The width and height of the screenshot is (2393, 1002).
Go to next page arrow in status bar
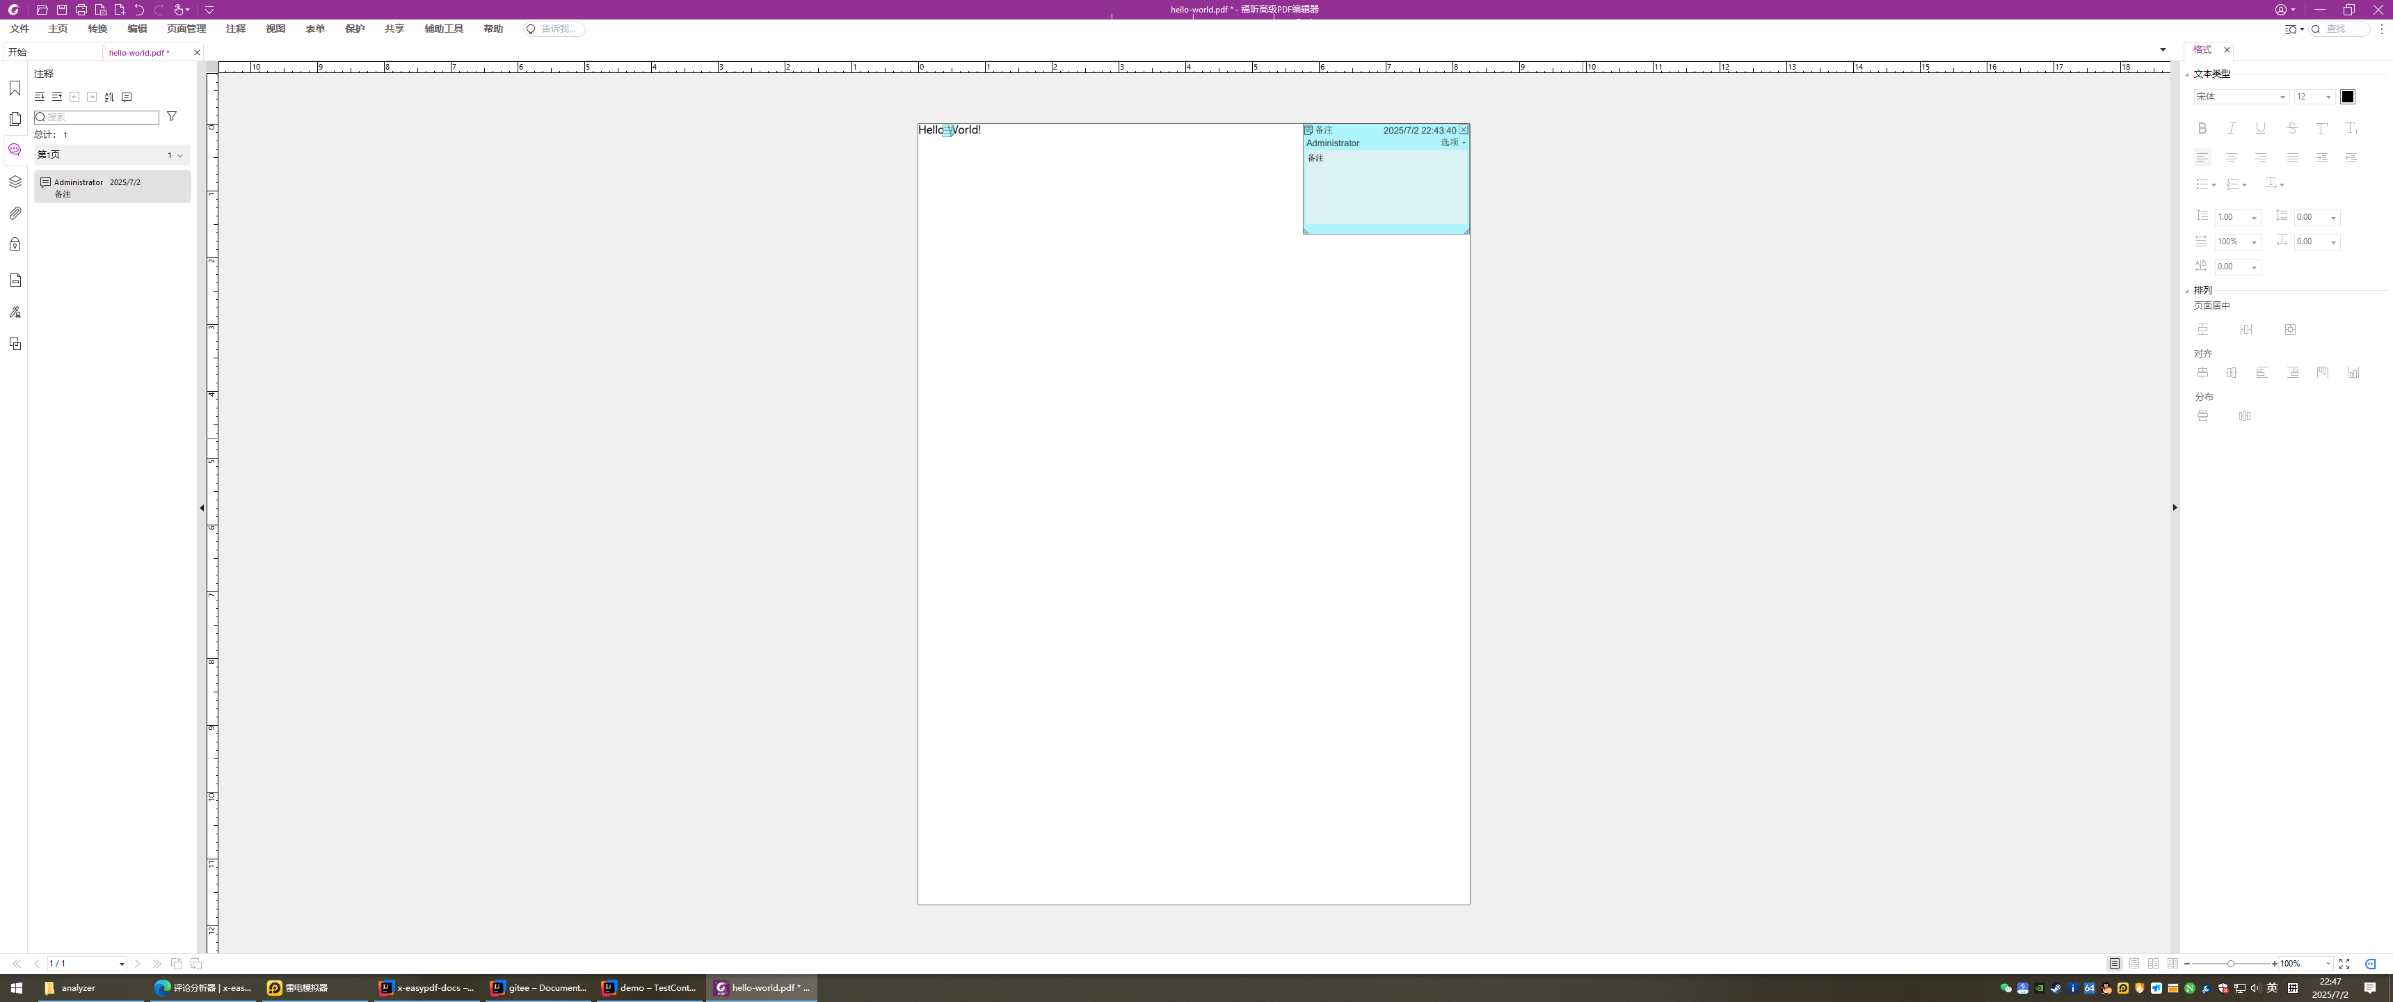tap(138, 964)
